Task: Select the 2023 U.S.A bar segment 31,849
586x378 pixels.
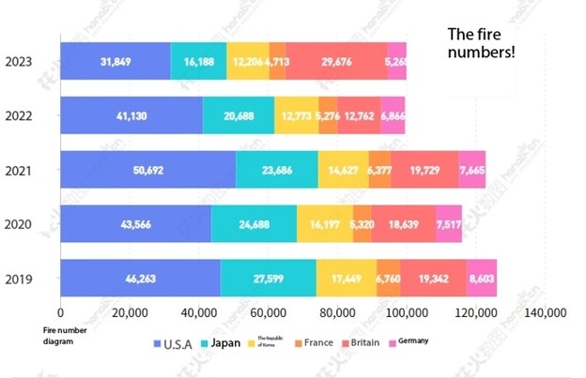Action: (115, 62)
